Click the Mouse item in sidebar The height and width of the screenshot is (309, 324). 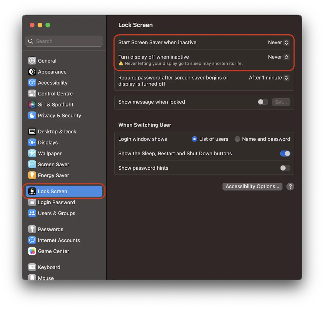(64, 278)
